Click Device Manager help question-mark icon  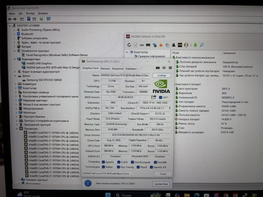[29, 19]
